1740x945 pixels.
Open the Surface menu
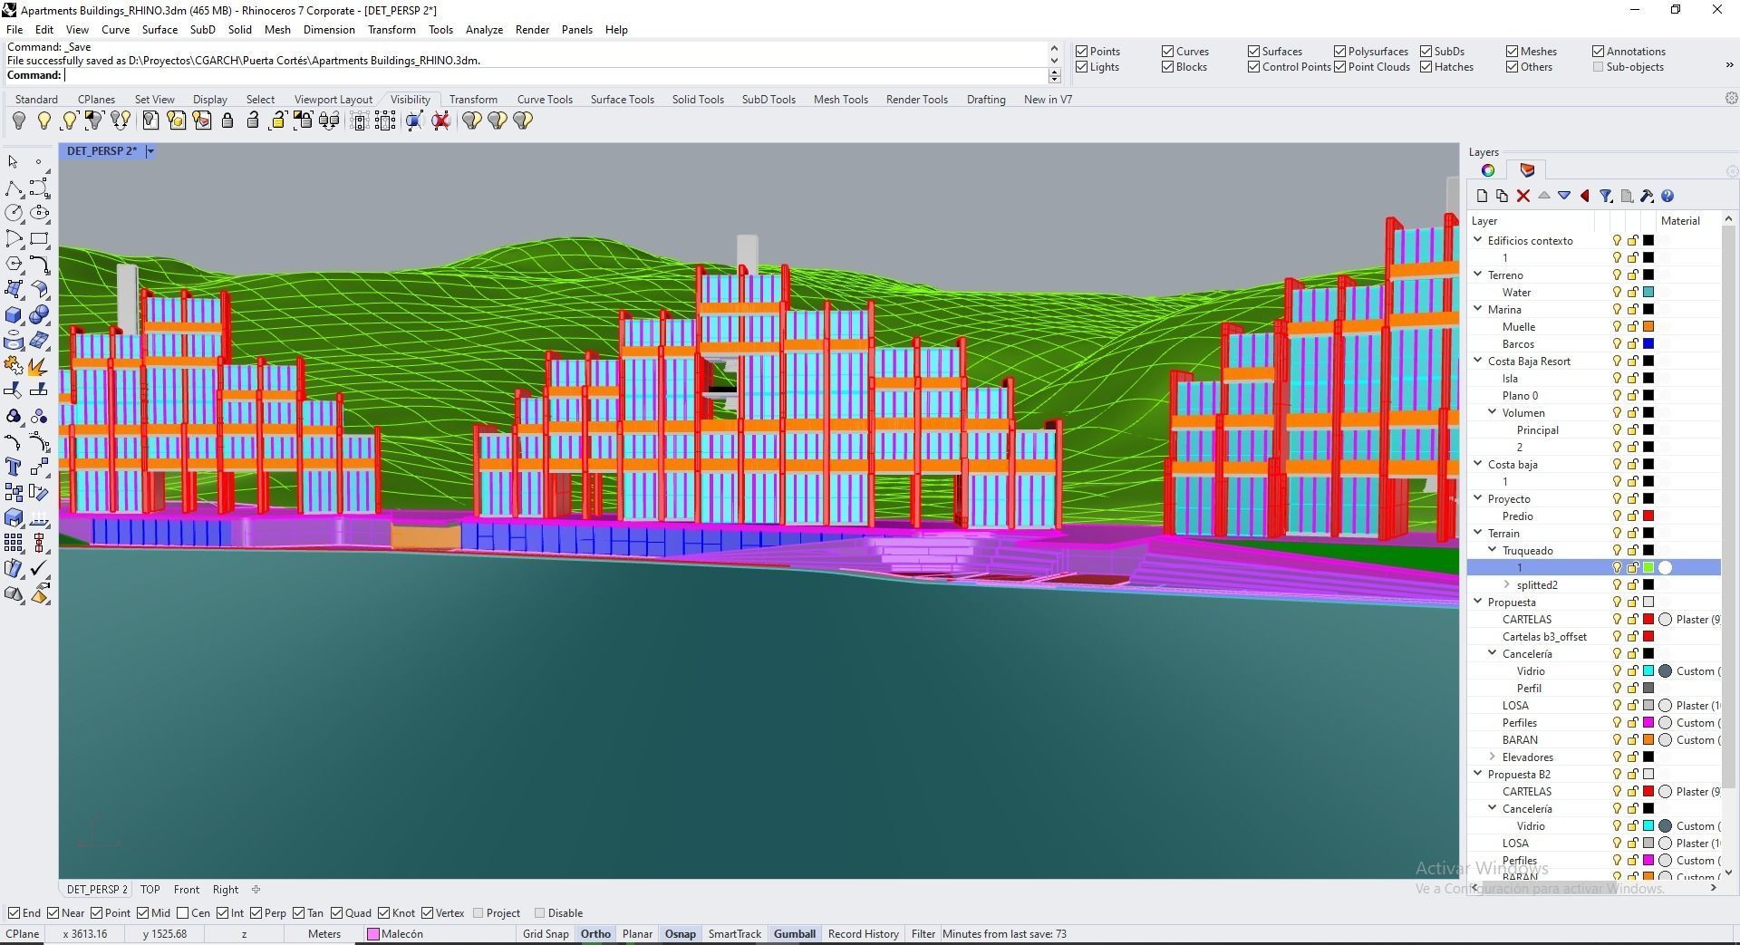point(159,30)
